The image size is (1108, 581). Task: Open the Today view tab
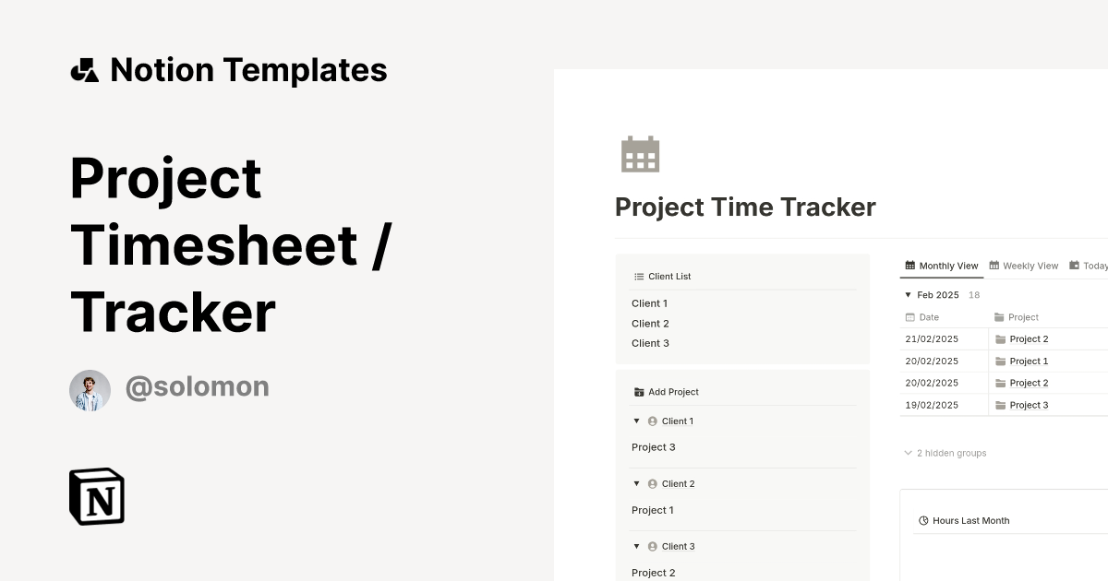(x=1092, y=266)
